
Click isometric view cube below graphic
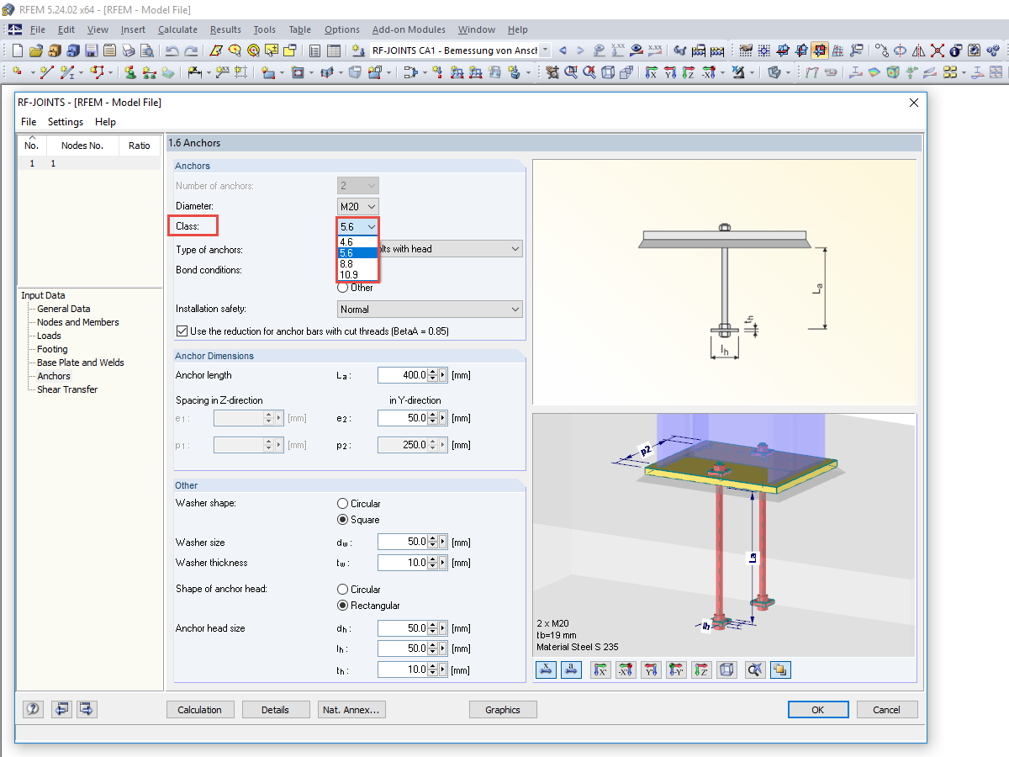point(726,670)
